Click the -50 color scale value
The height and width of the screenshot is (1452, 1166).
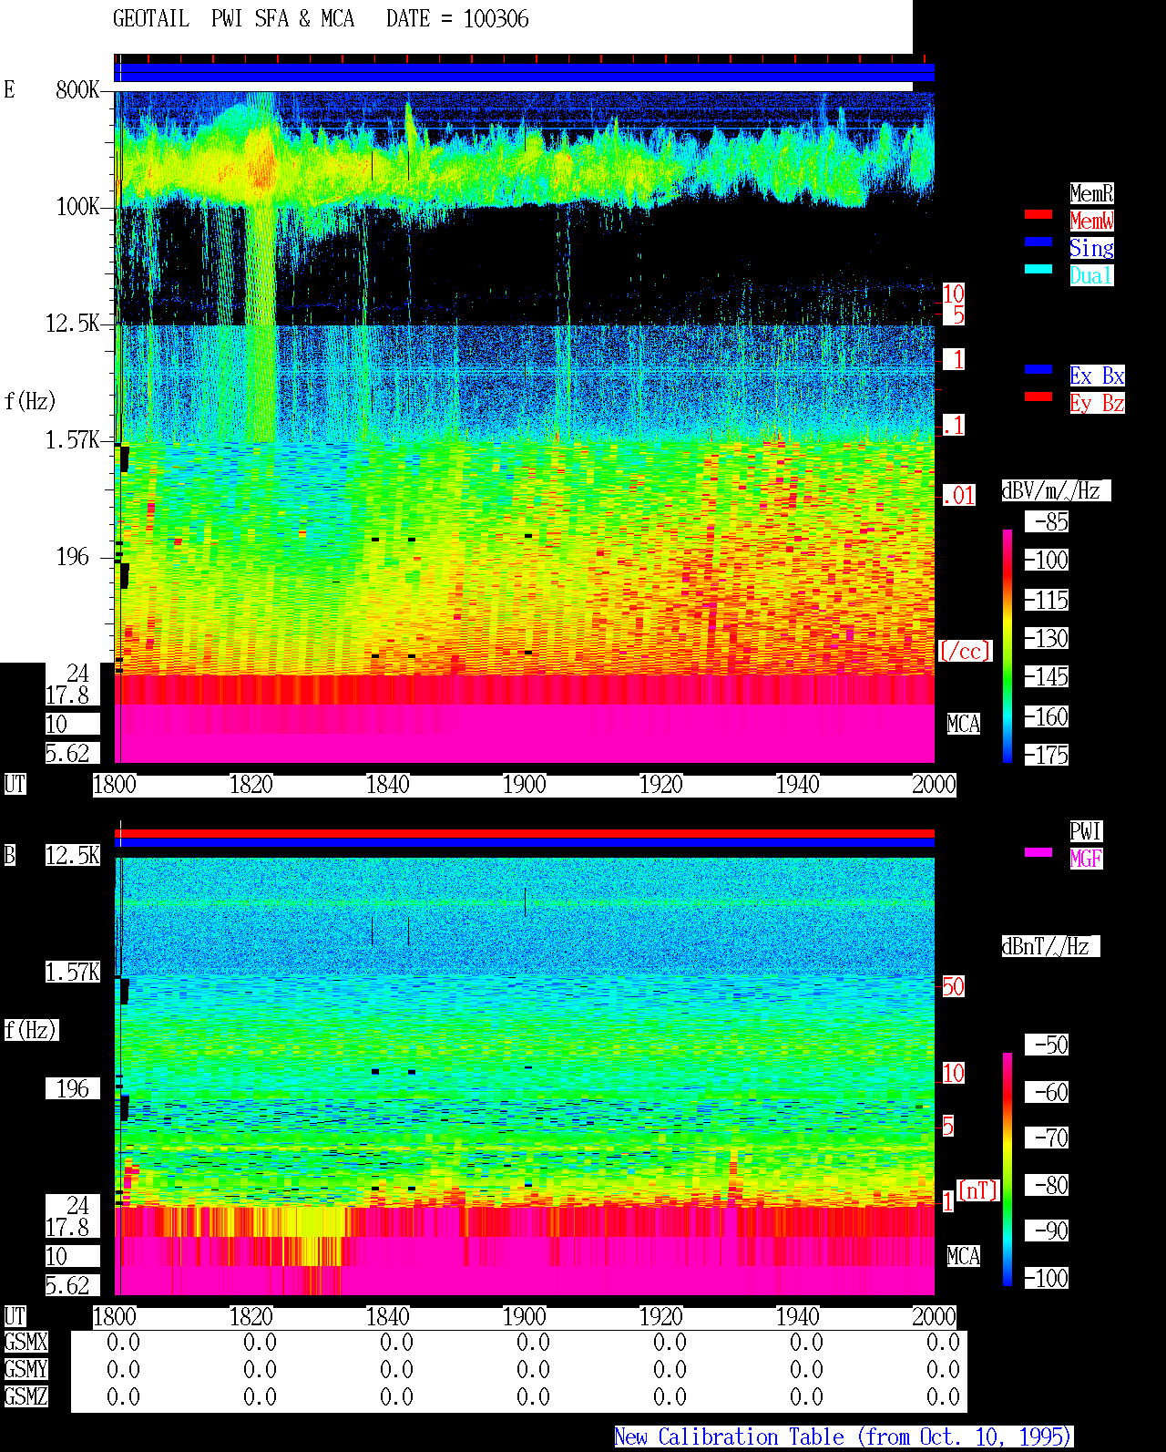pyautogui.click(x=1047, y=1045)
